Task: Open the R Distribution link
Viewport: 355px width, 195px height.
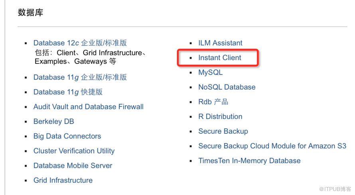Action: point(220,116)
